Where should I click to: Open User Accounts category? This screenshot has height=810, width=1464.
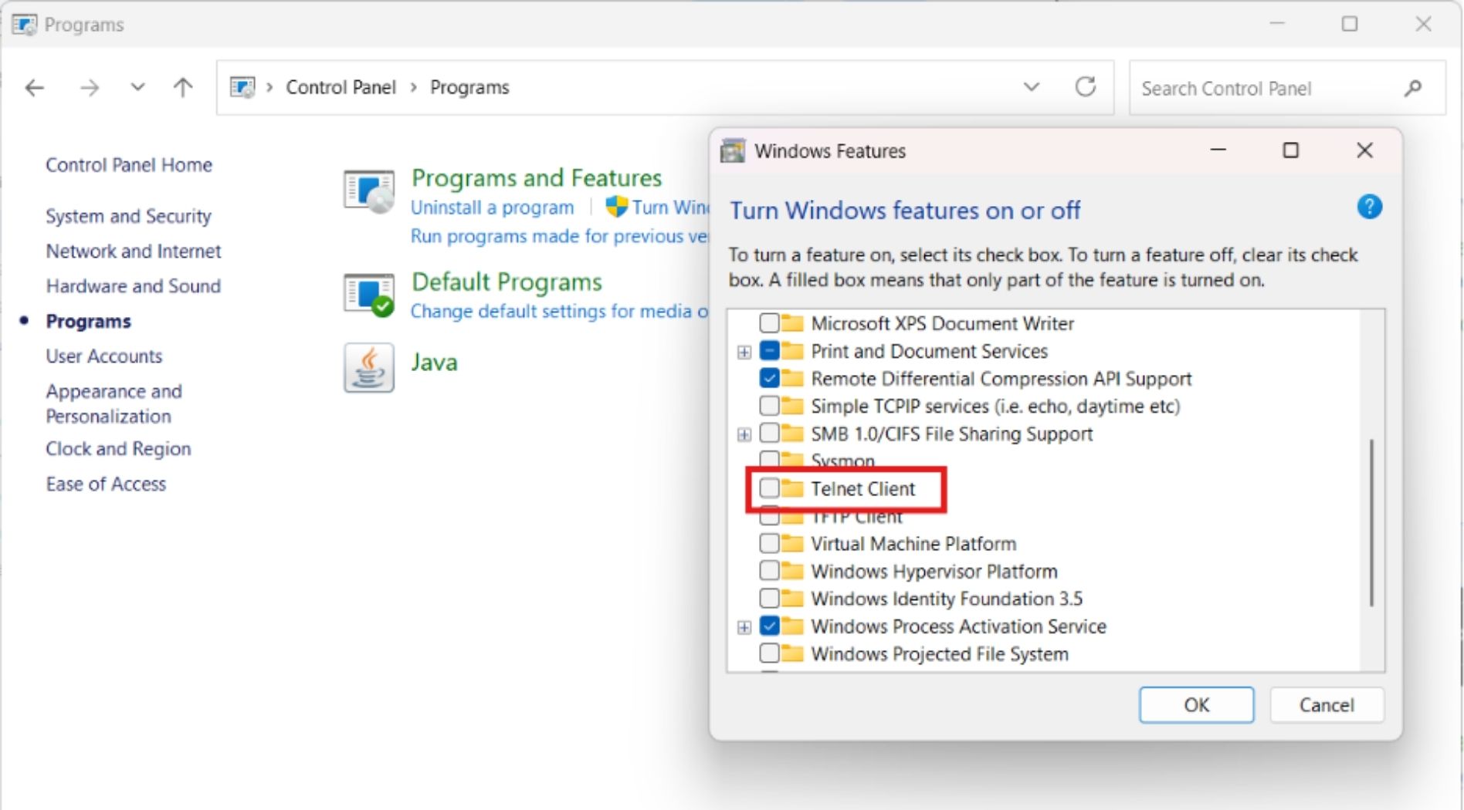[x=104, y=356]
